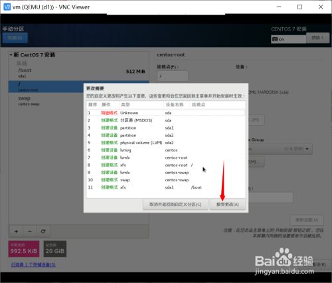Minimize the VNC Viewer window
Image resolution: width=332 pixels, height=283 pixels.
(x=279, y=7)
